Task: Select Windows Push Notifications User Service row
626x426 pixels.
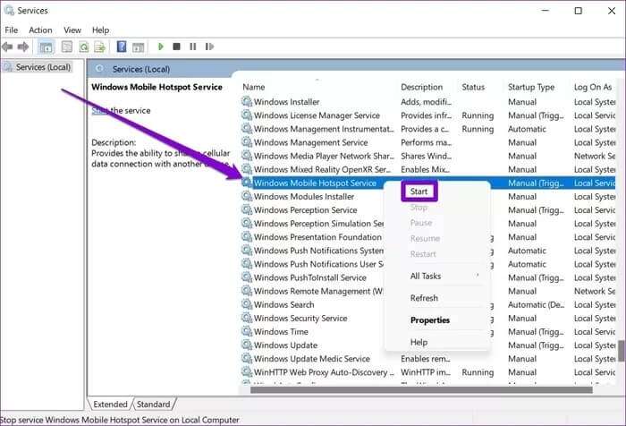Action: tap(428, 264)
